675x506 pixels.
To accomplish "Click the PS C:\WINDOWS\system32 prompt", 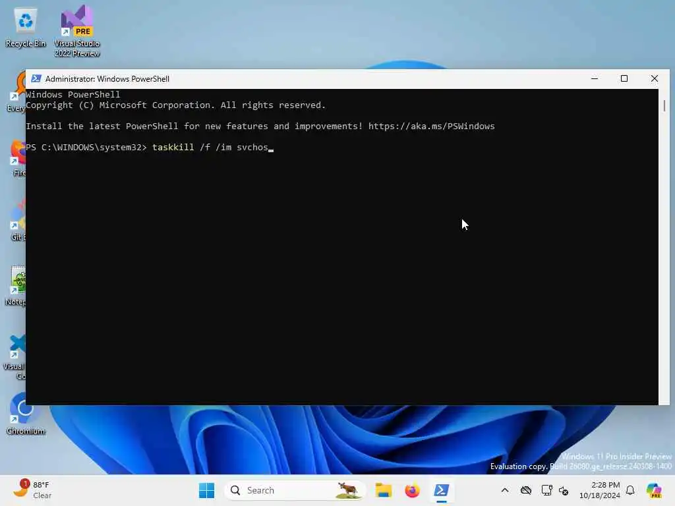I will pyautogui.click(x=86, y=147).
